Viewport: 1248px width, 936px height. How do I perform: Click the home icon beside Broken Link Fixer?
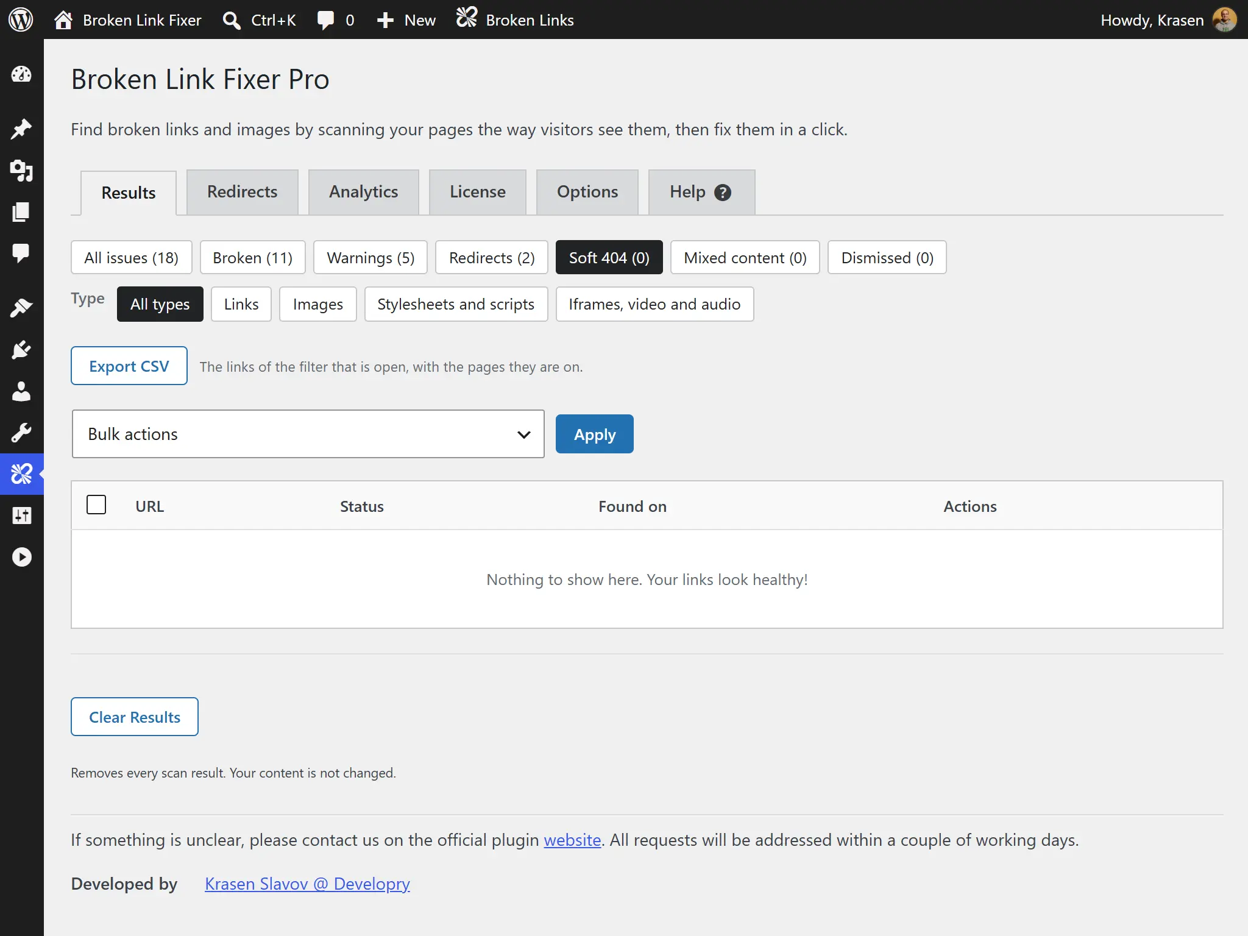63,20
